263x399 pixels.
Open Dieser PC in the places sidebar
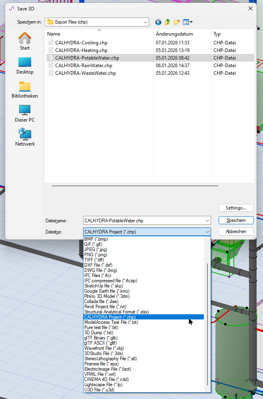pos(25,114)
